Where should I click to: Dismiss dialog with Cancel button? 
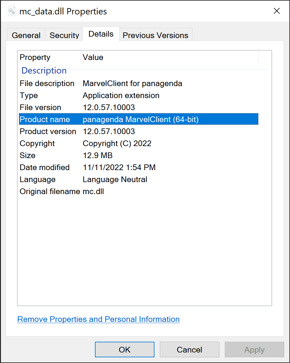click(x=190, y=349)
